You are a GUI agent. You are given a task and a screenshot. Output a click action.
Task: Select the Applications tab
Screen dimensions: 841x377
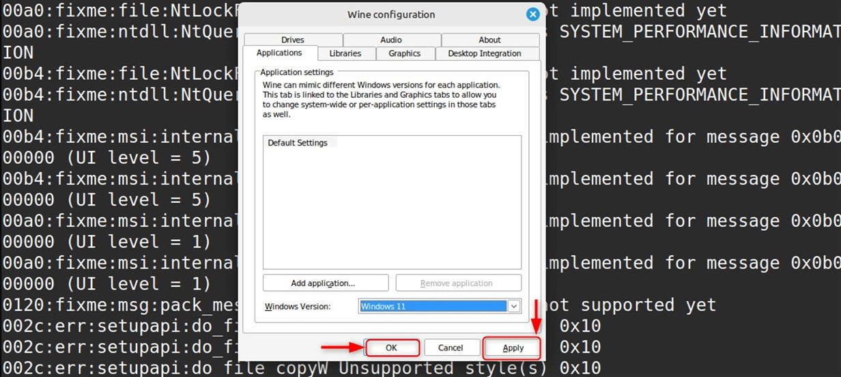pos(279,53)
